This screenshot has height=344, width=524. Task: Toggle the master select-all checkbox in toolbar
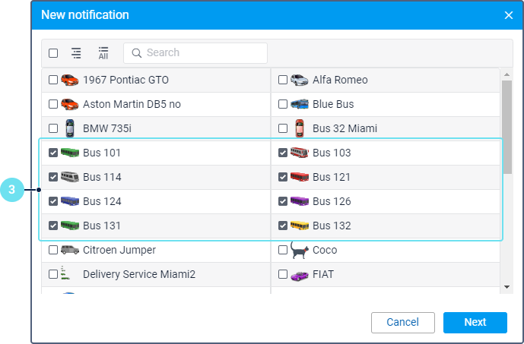click(x=53, y=53)
